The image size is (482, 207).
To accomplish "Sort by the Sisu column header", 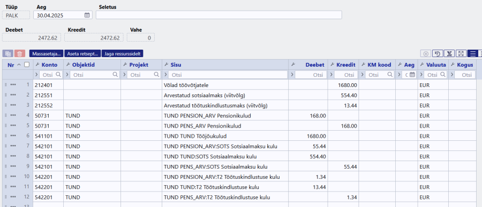I will click(x=176, y=65).
